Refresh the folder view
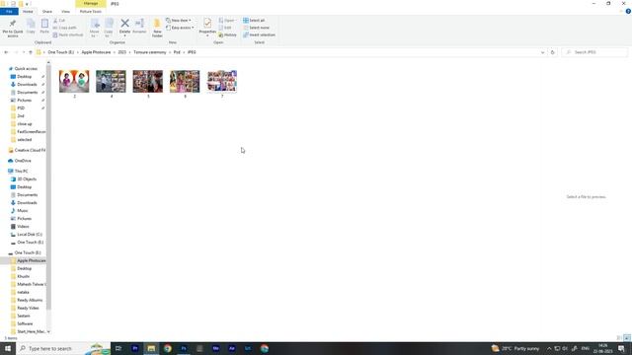Screen dimensions: 632x355 pos(553,52)
